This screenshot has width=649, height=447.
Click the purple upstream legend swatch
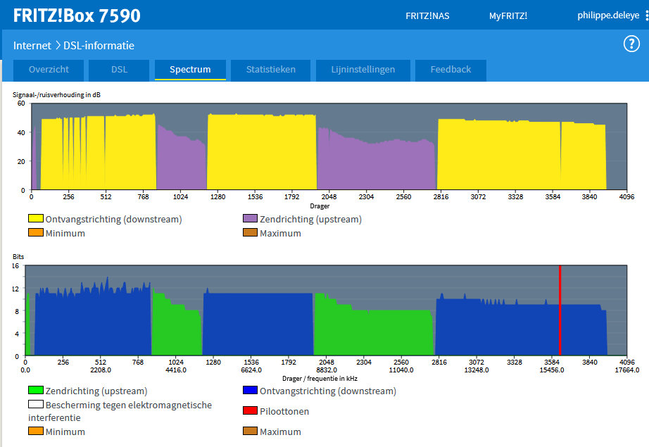tap(250, 219)
